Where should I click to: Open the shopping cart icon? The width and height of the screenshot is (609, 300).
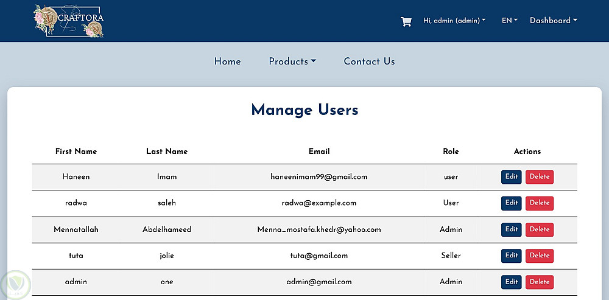tap(406, 21)
